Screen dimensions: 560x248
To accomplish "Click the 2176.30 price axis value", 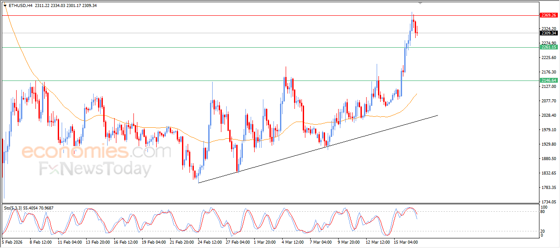I will coord(548,72).
